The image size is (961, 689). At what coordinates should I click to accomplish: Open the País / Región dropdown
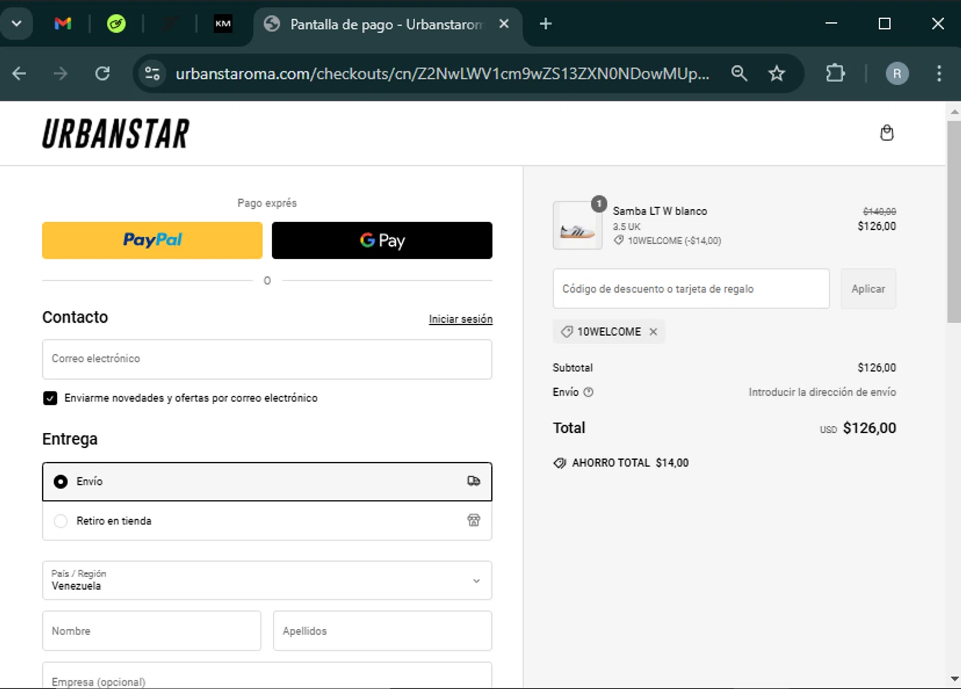pos(267,580)
